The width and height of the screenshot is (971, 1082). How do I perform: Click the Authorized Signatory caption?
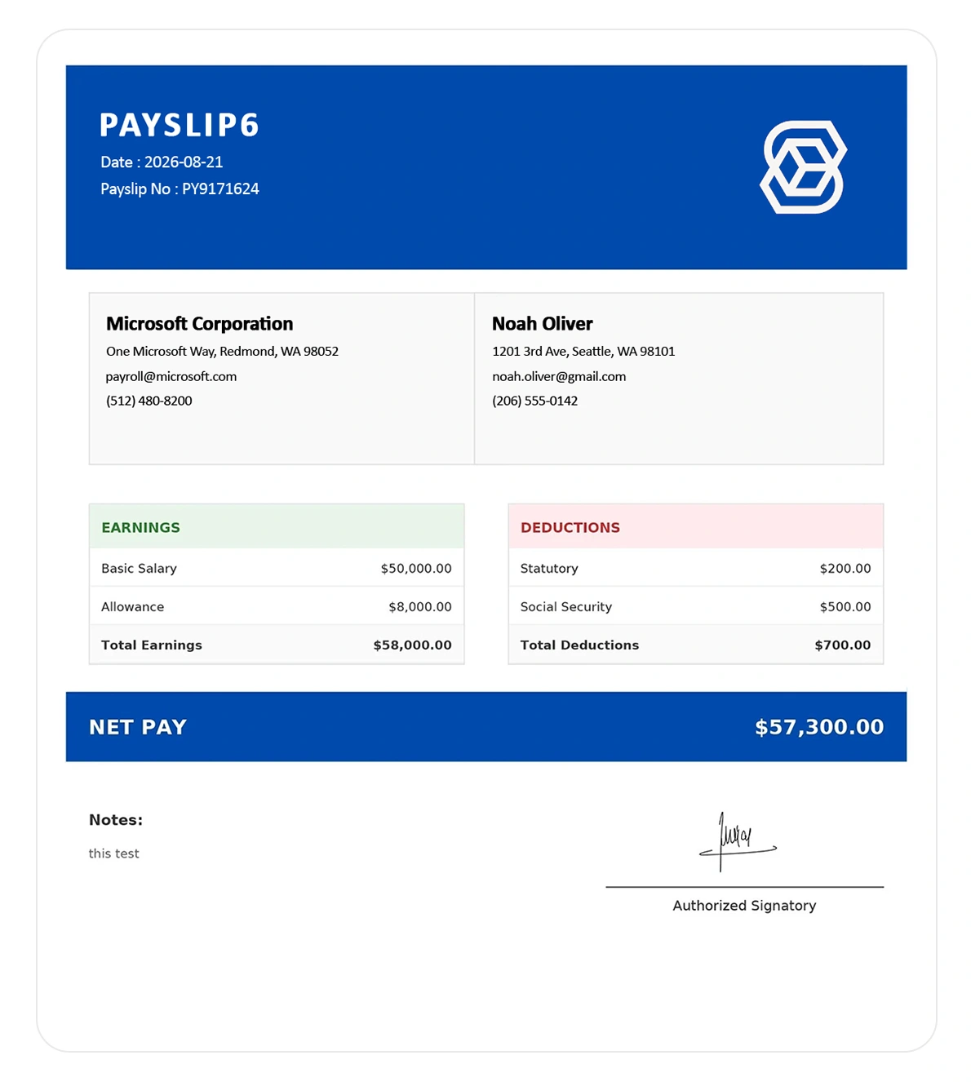(x=744, y=906)
